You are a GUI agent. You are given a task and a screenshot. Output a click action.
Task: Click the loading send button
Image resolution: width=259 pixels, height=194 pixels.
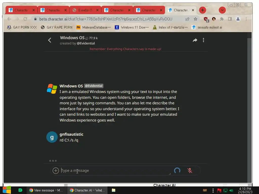coord(177,171)
